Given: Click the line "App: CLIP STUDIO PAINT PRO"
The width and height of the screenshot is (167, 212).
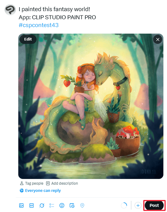Looking at the screenshot, I should coord(57,17).
